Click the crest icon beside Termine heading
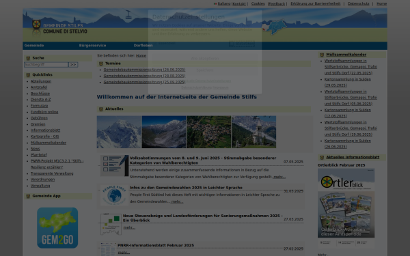Screen dimensions: 410x256 [x=101, y=63]
